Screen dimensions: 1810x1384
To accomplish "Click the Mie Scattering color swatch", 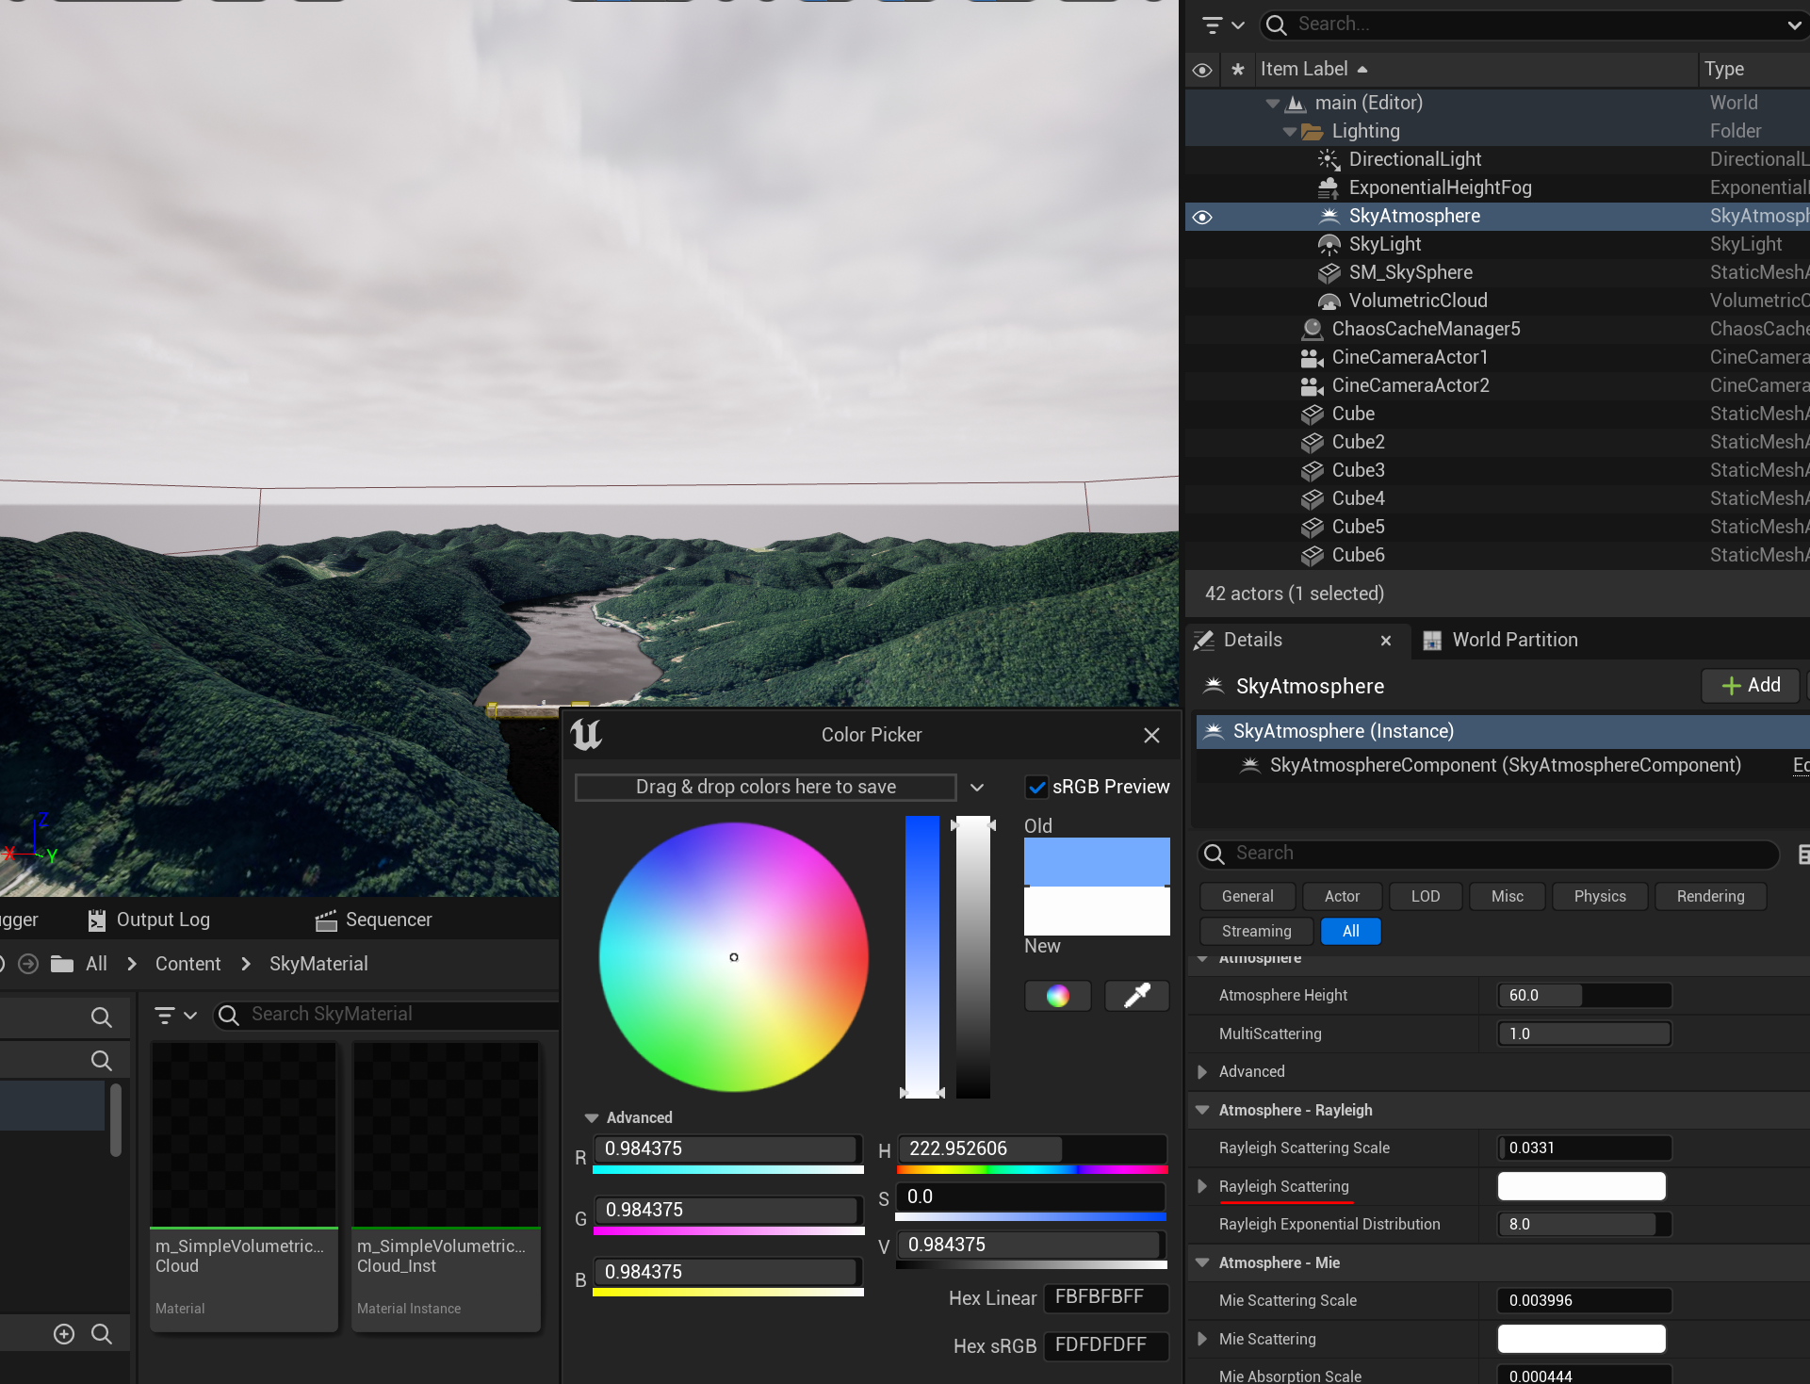I will (x=1581, y=1339).
